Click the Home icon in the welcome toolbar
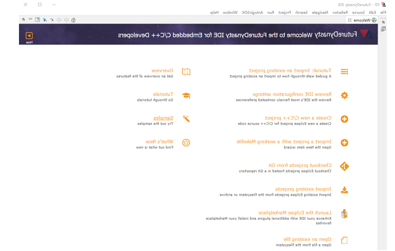The width and height of the screenshot is (395, 251). click(73, 20)
